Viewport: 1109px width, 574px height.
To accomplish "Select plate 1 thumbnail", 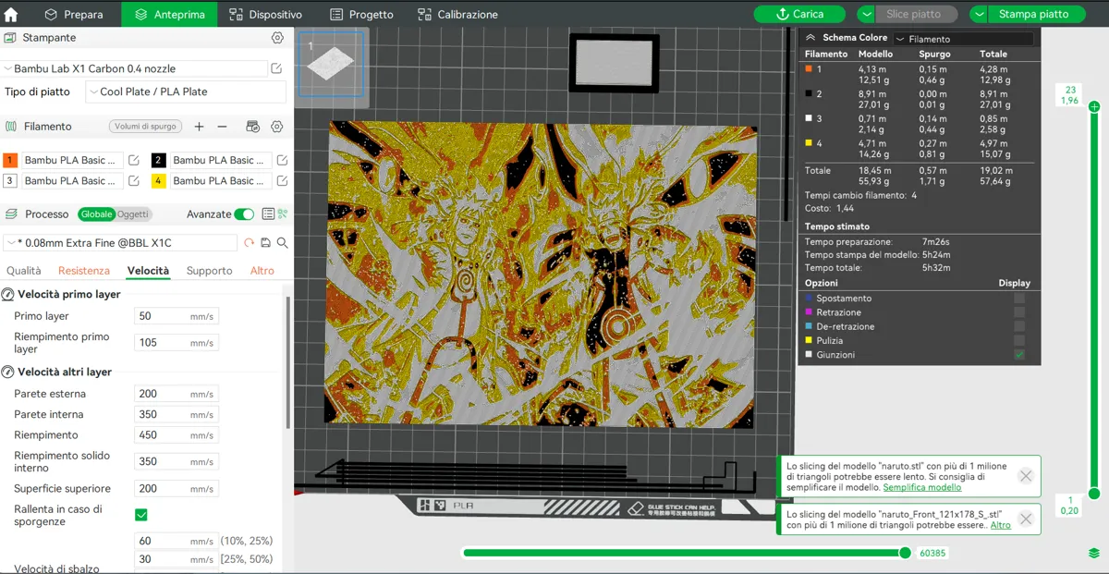I will point(331,63).
